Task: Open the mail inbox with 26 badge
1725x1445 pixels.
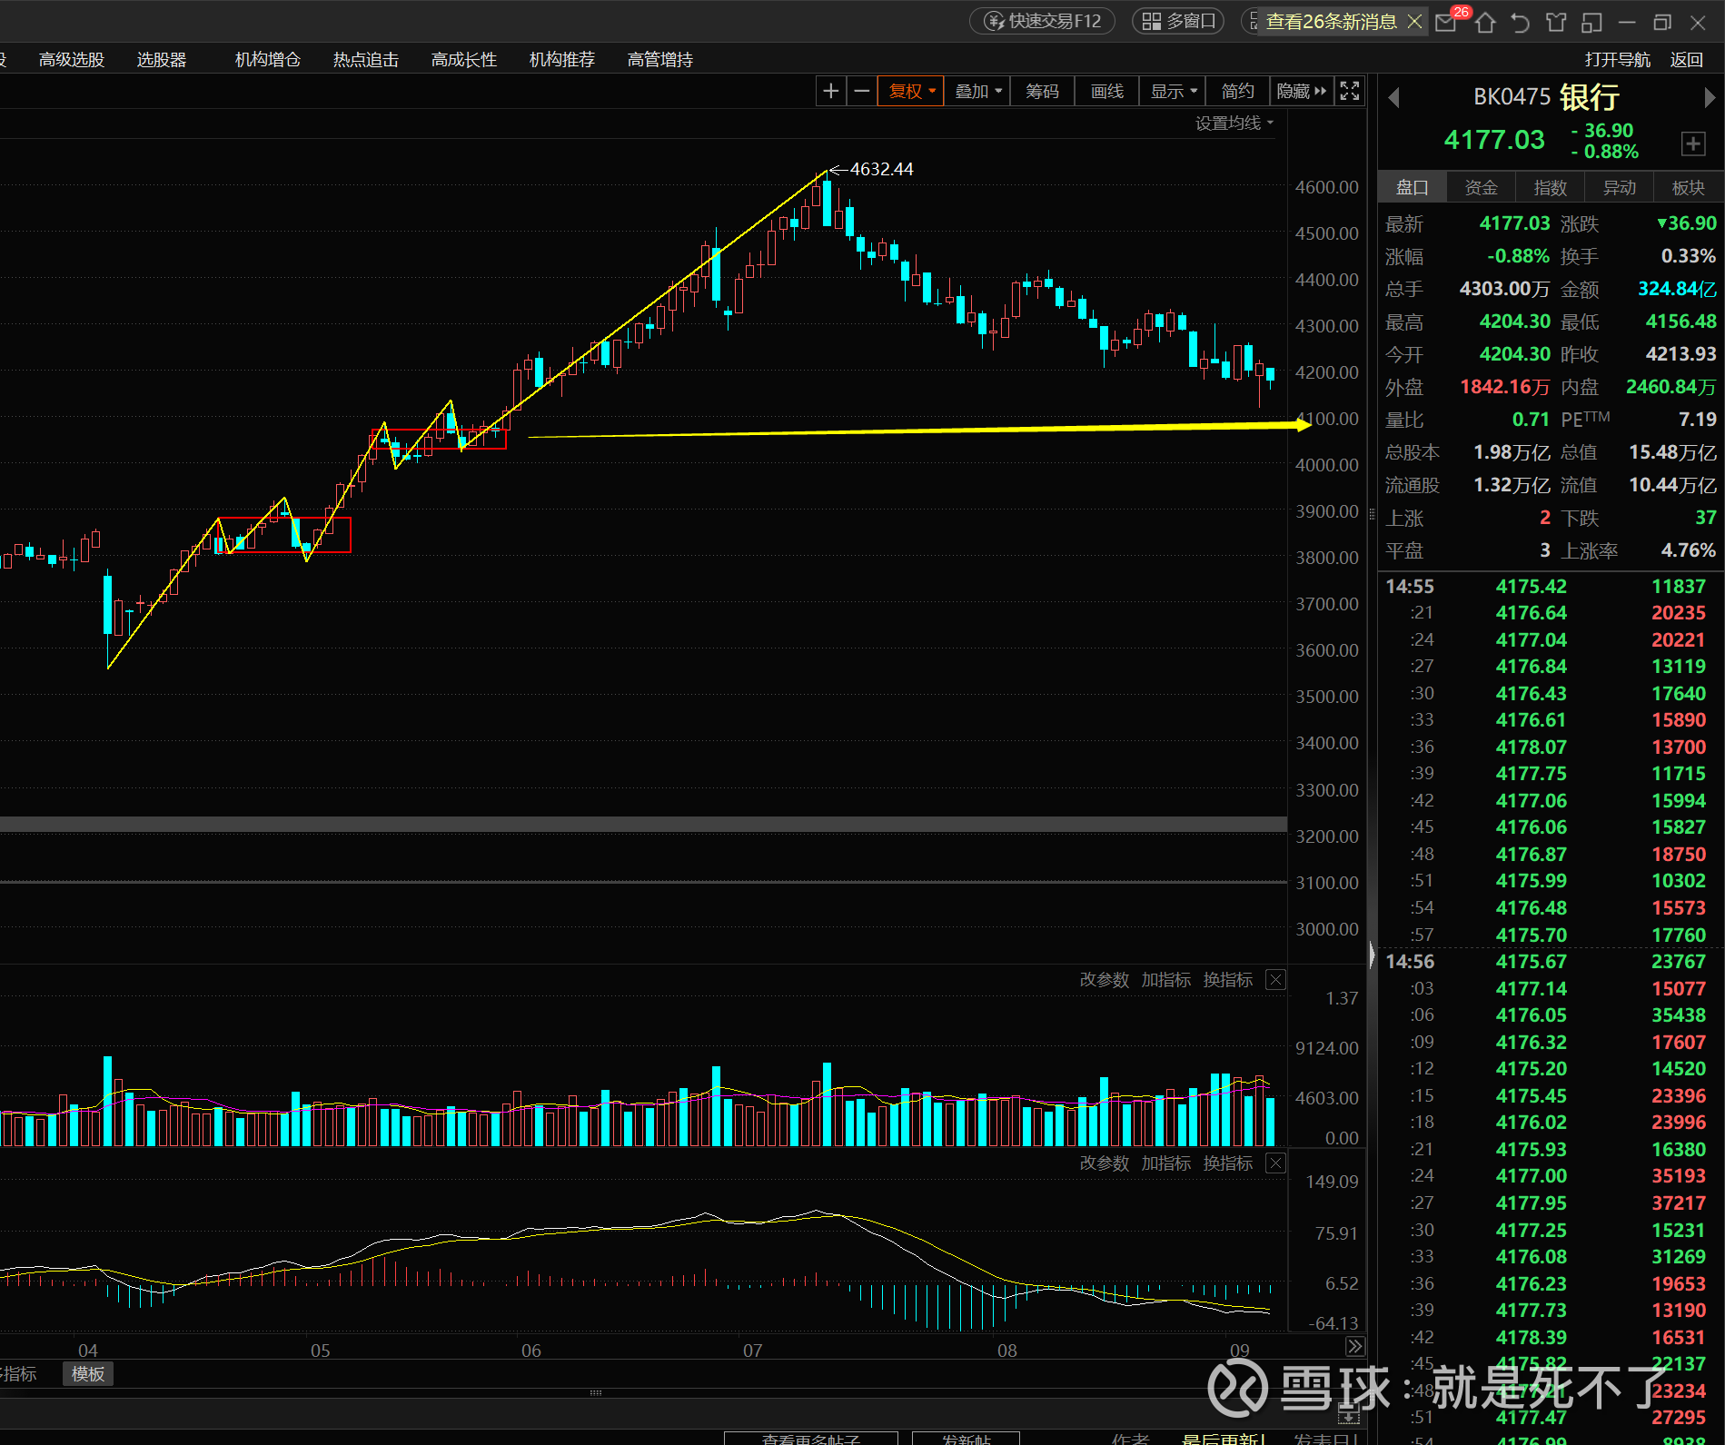Action: [x=1446, y=22]
